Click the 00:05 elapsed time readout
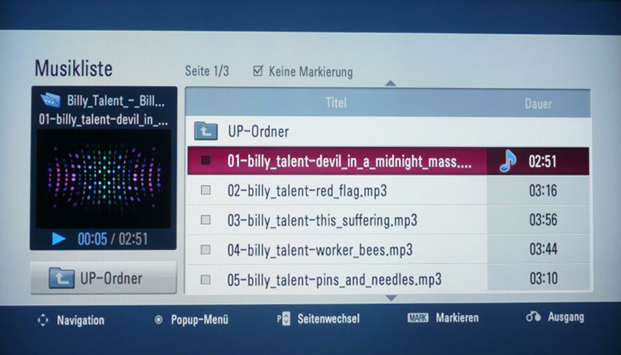Viewport: 621px width, 355px height. coord(93,239)
